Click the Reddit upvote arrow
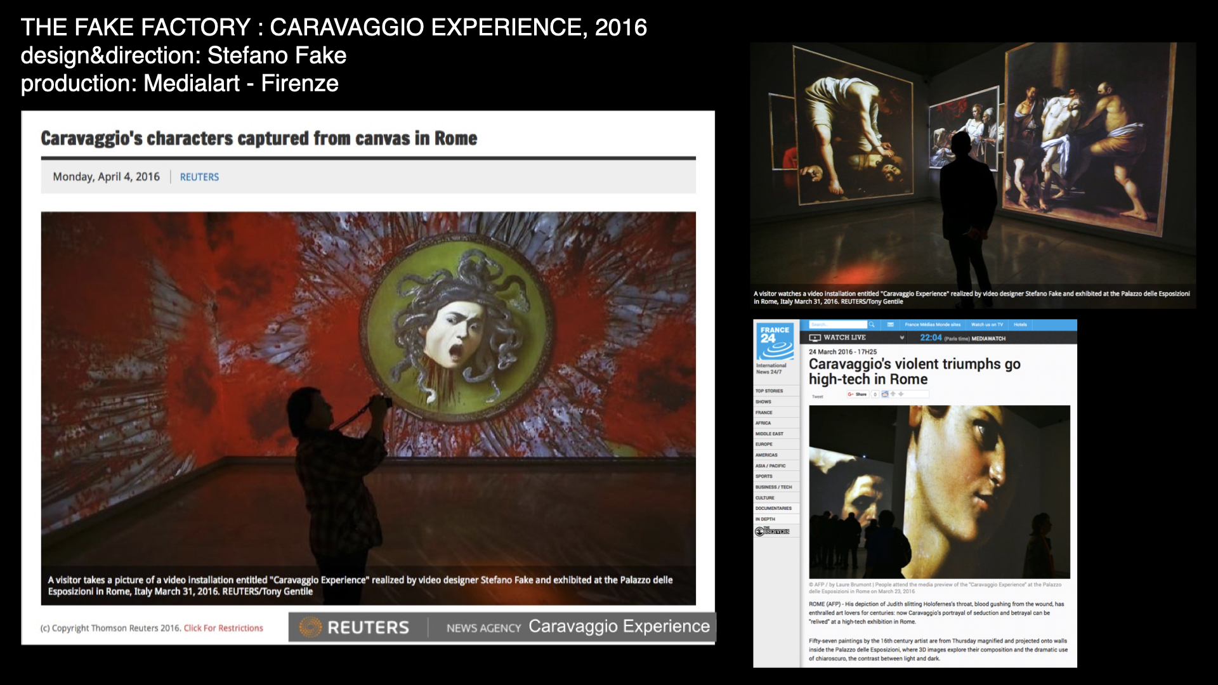 pyautogui.click(x=893, y=394)
